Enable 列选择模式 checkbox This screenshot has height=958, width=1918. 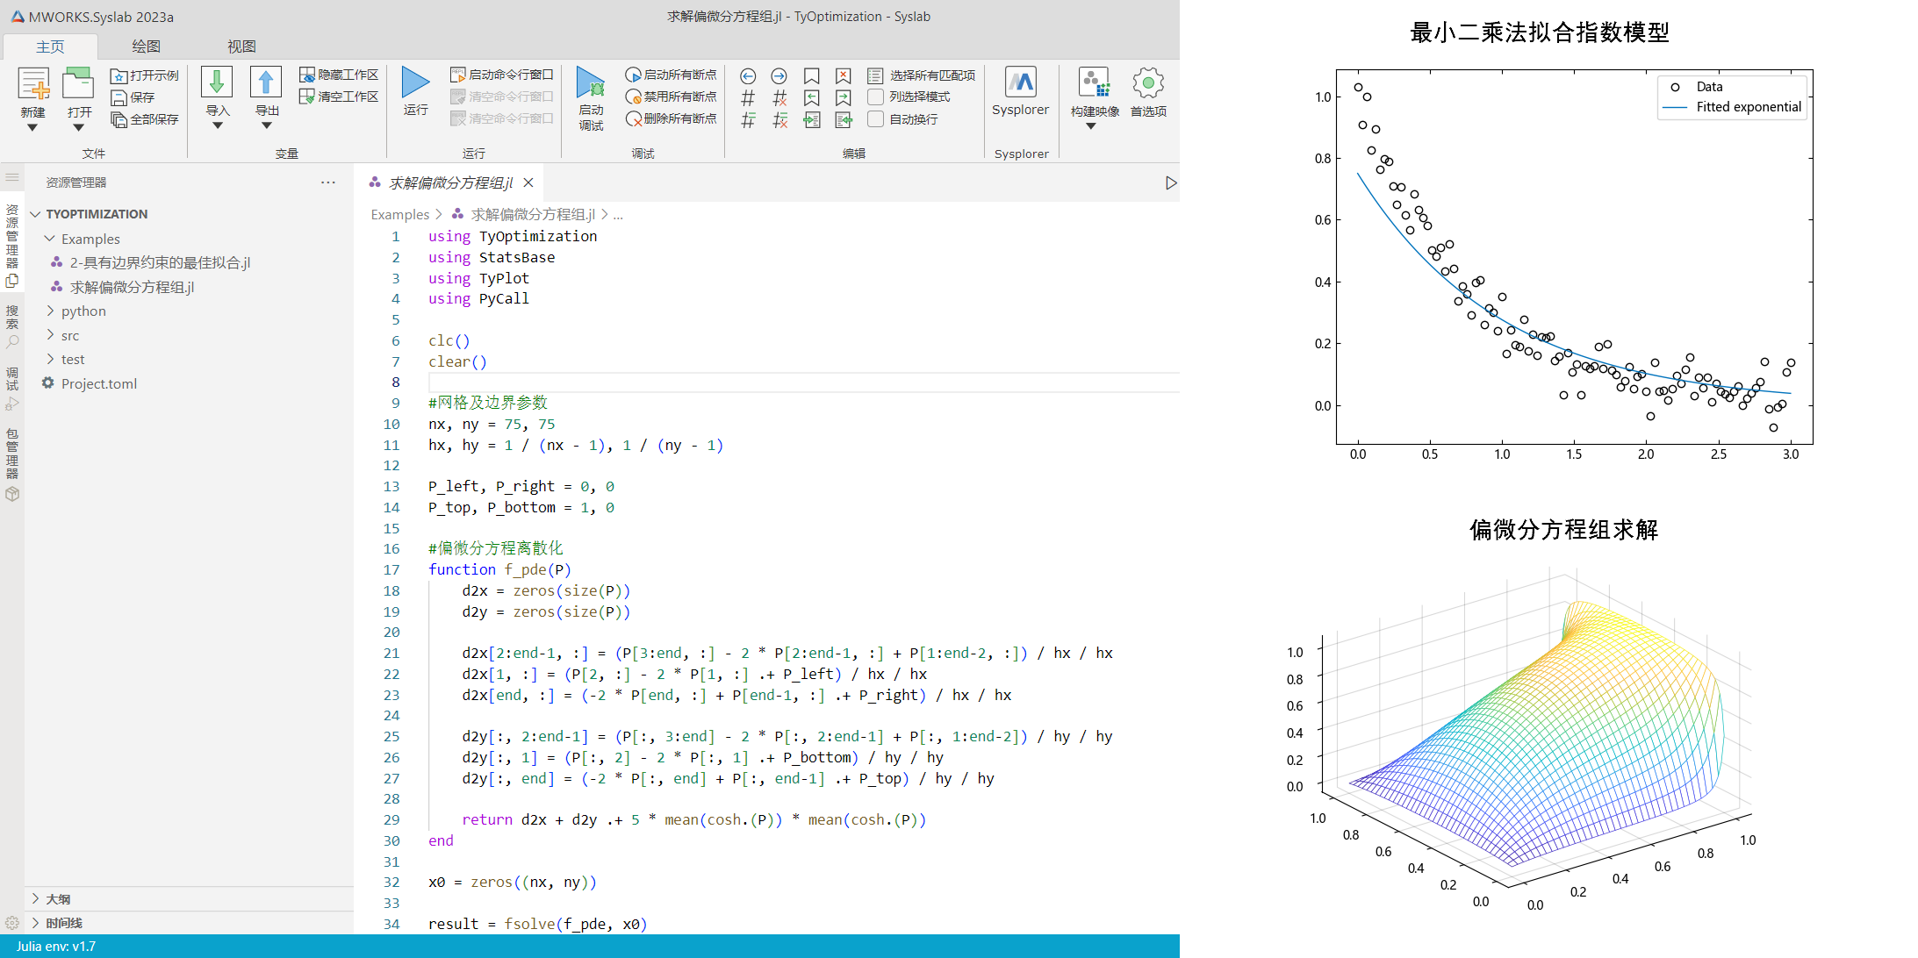click(x=875, y=97)
